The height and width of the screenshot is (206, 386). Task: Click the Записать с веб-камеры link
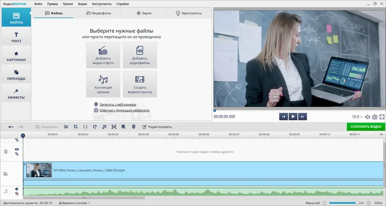118,104
